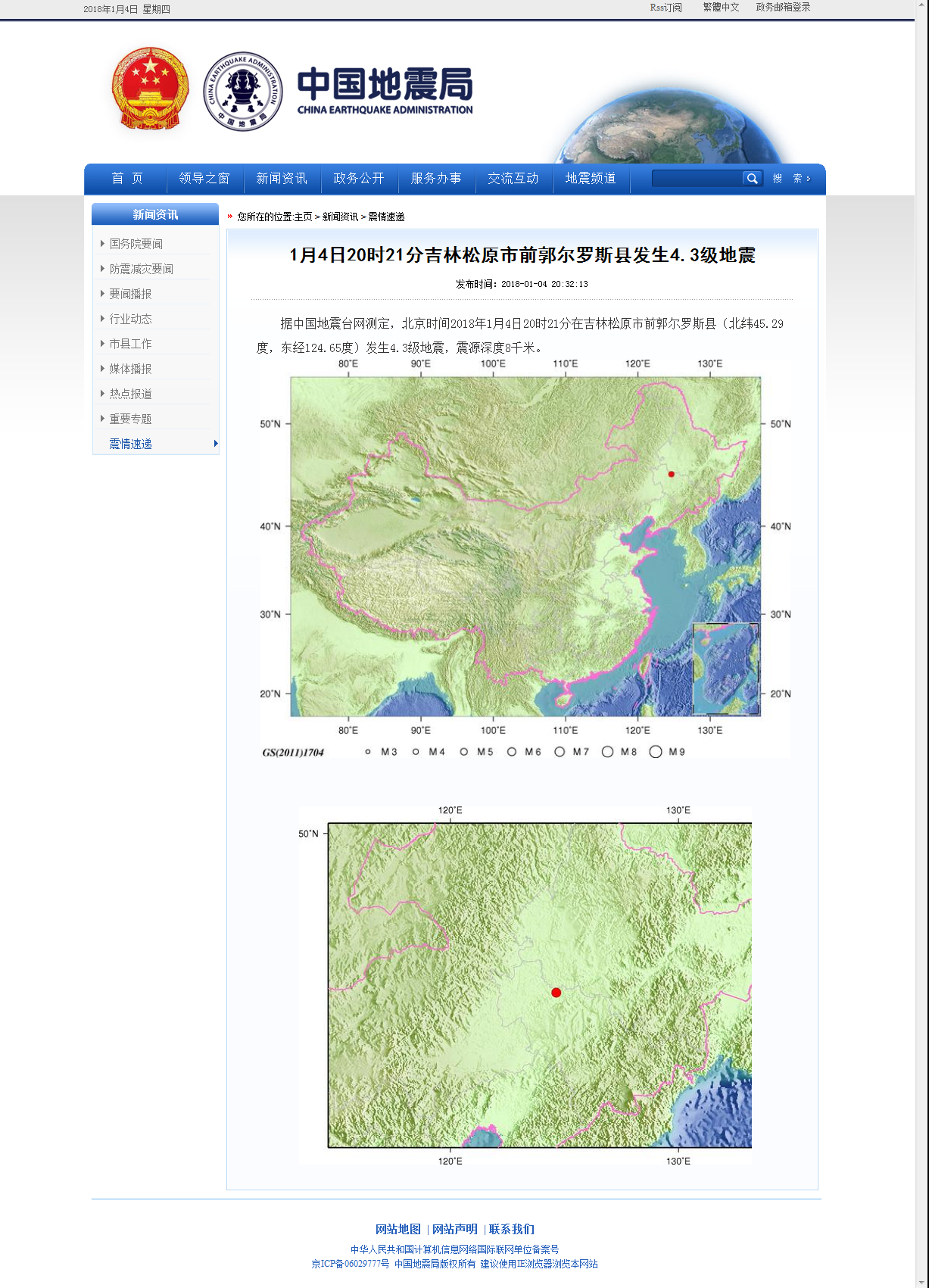Screen dimensions: 929x1288
Task: Click the national emblem logo
Action: (x=150, y=89)
